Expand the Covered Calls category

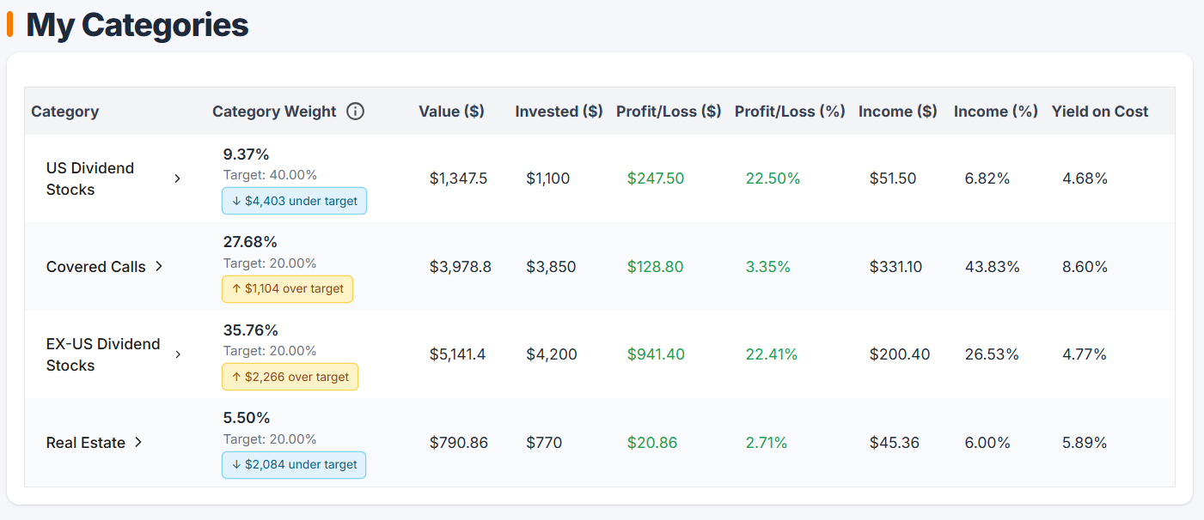pos(159,267)
